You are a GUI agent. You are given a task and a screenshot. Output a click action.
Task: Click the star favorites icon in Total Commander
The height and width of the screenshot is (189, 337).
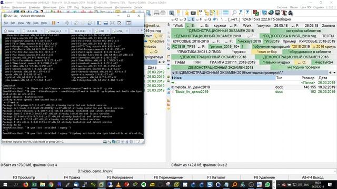pyautogui.click(x=186, y=13)
